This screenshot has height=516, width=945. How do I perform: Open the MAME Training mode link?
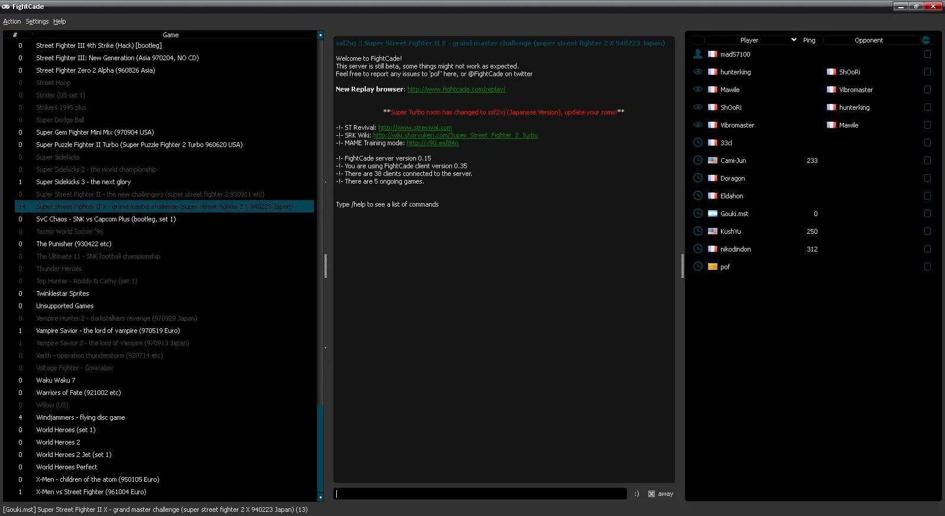click(433, 143)
